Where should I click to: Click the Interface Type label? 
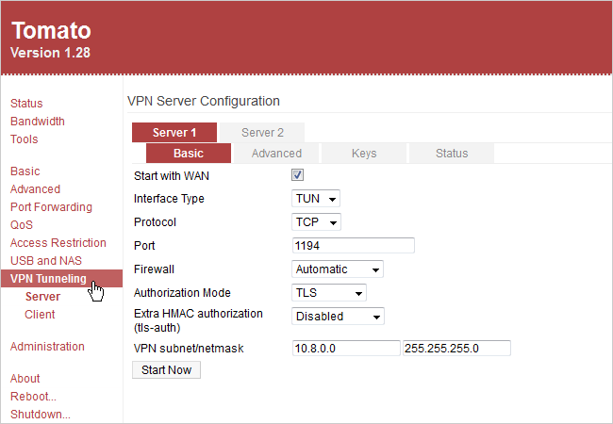169,199
